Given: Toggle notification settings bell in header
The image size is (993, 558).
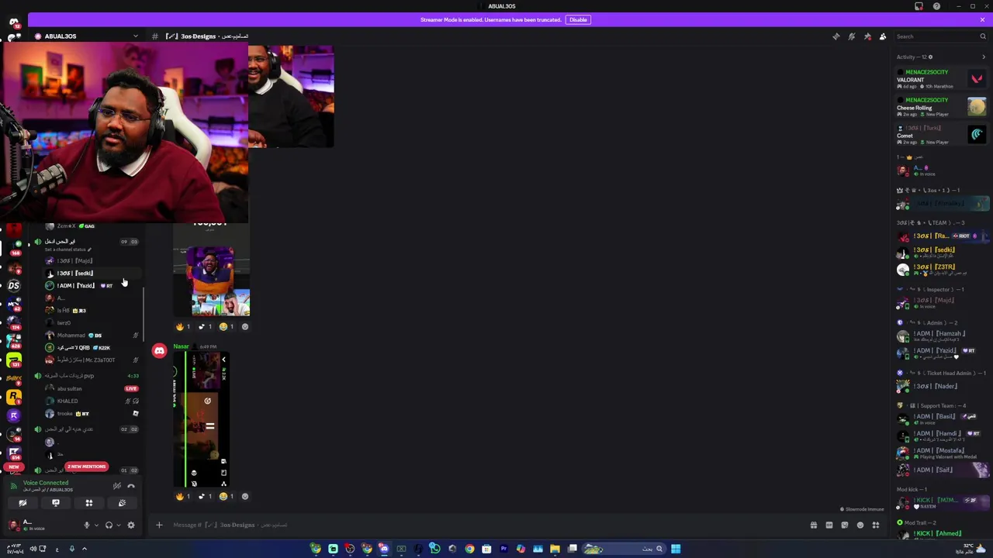Looking at the screenshot, I should (x=851, y=36).
